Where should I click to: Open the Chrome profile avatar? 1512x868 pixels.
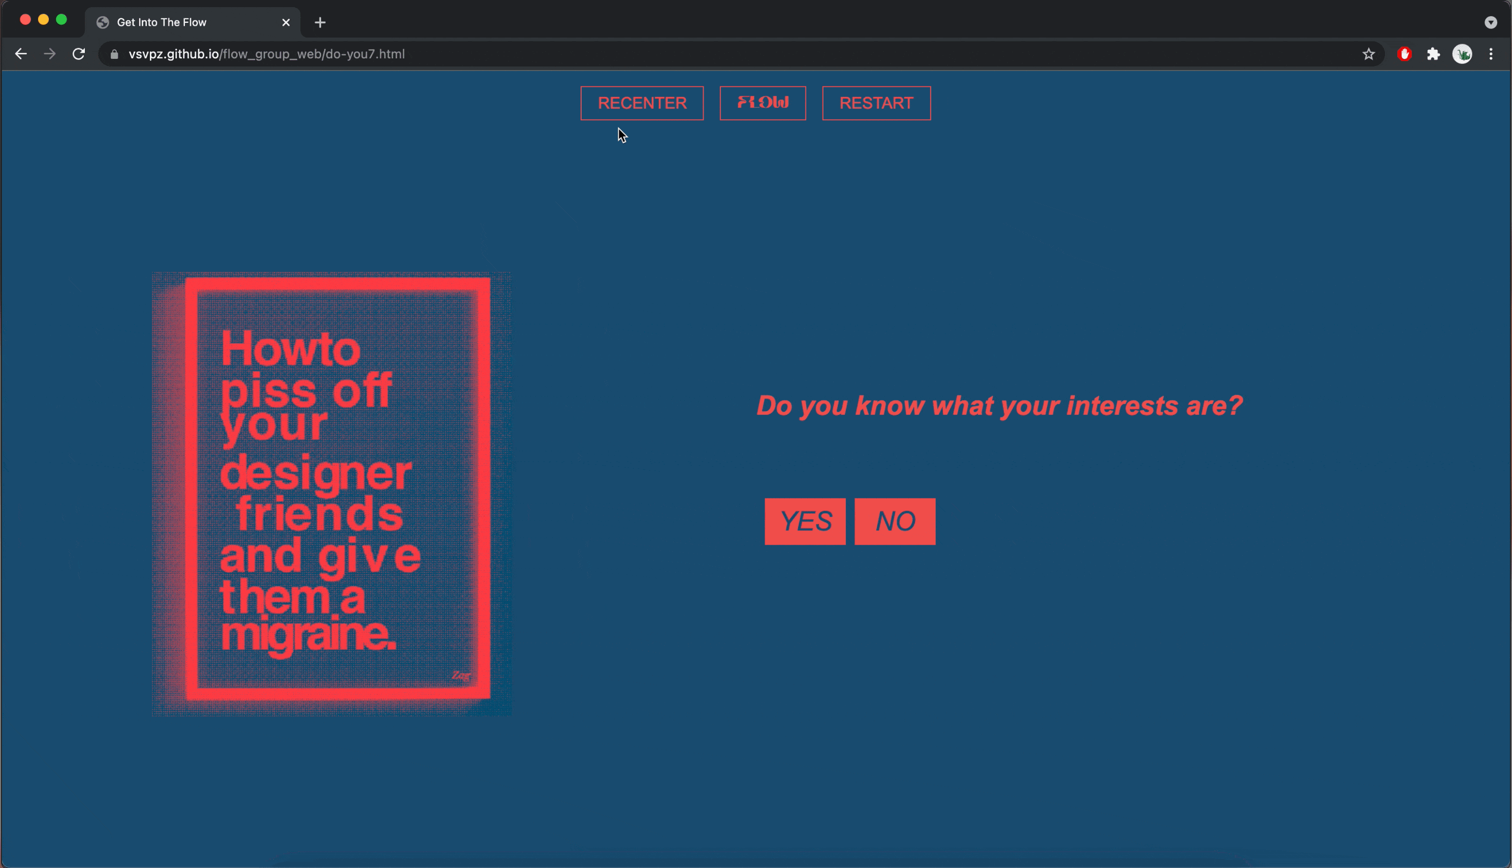click(1462, 54)
